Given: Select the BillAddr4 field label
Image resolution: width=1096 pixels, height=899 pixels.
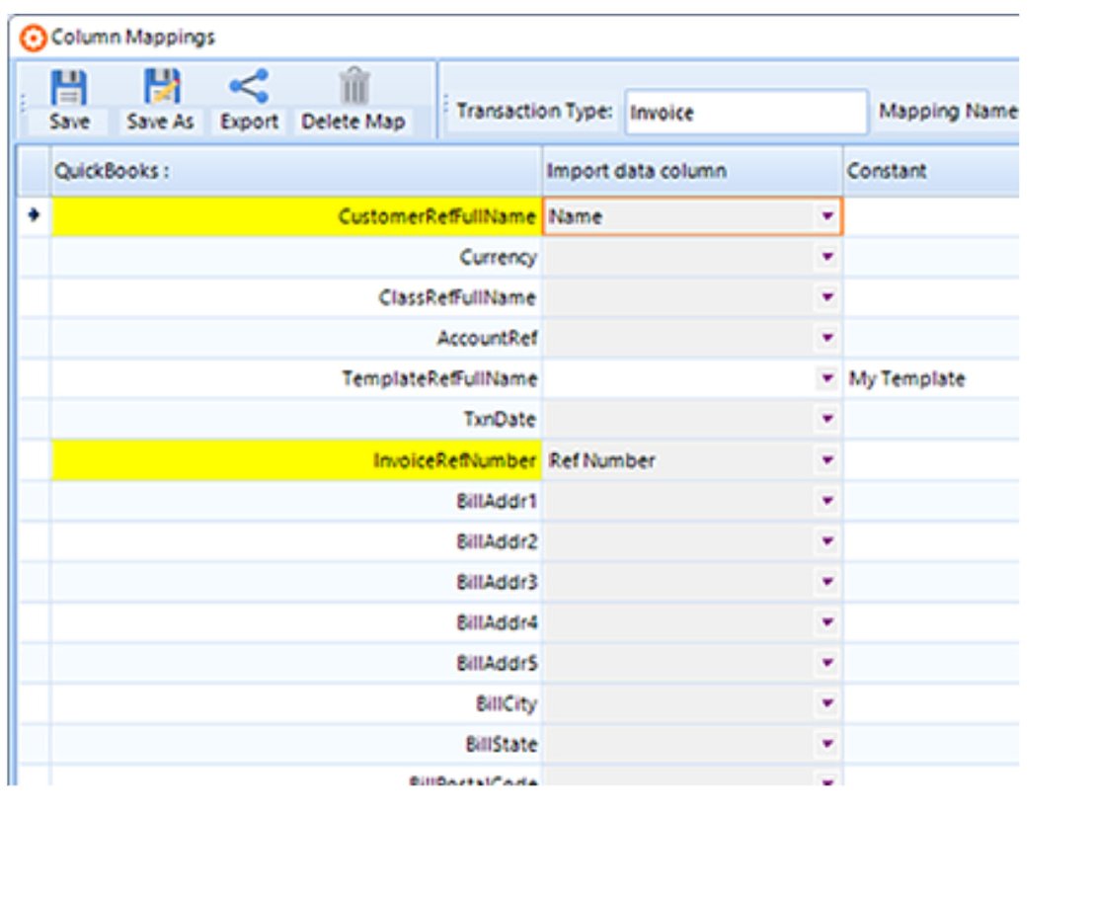Looking at the screenshot, I should pos(497,622).
